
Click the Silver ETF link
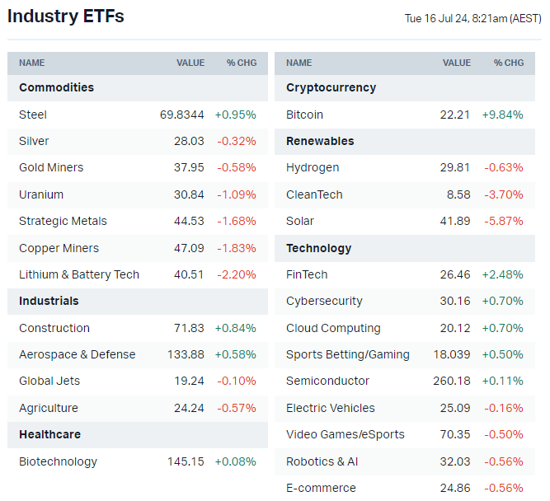coord(34,141)
